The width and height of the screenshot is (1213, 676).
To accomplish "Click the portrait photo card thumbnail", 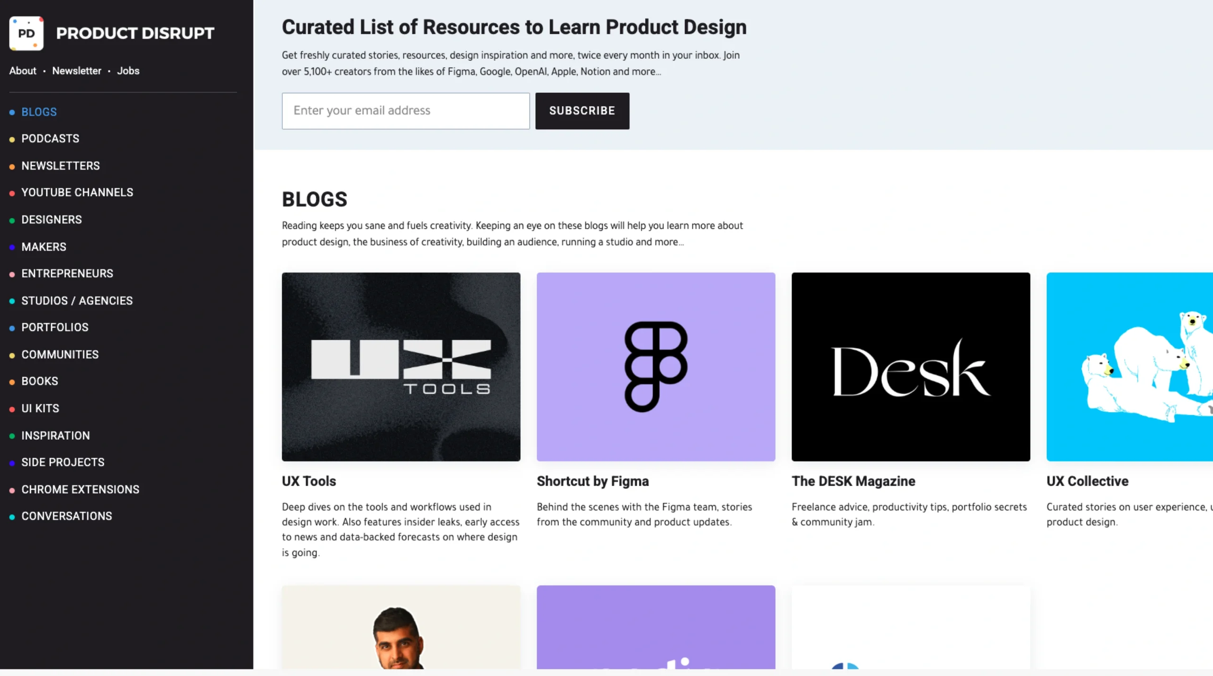I will 401,627.
